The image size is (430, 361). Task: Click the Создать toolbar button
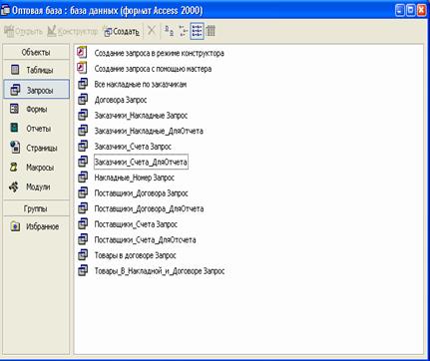tap(122, 32)
